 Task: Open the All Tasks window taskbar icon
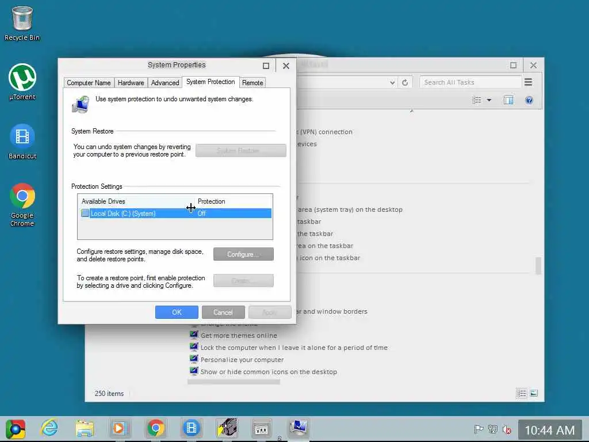point(262,428)
